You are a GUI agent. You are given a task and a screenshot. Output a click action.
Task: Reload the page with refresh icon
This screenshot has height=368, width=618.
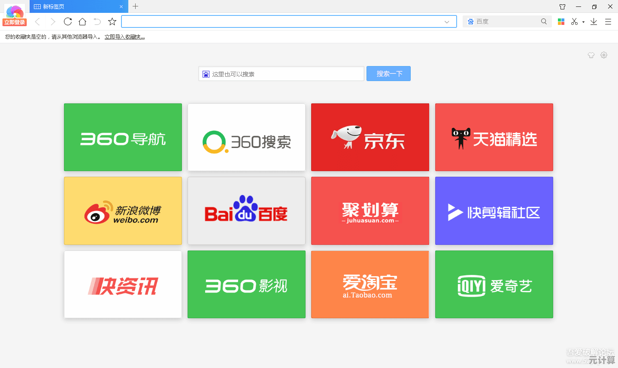(x=67, y=22)
